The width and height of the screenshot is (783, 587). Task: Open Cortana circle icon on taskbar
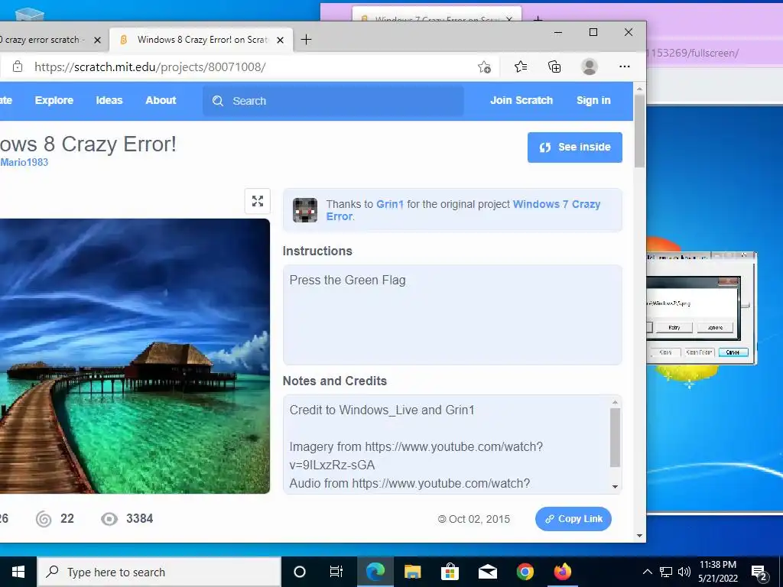(300, 572)
